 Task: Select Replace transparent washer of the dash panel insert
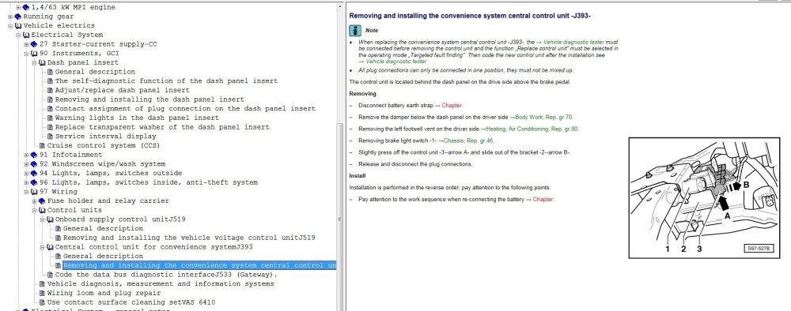[162, 127]
